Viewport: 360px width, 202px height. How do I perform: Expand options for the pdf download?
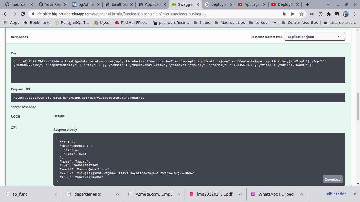point(240,194)
